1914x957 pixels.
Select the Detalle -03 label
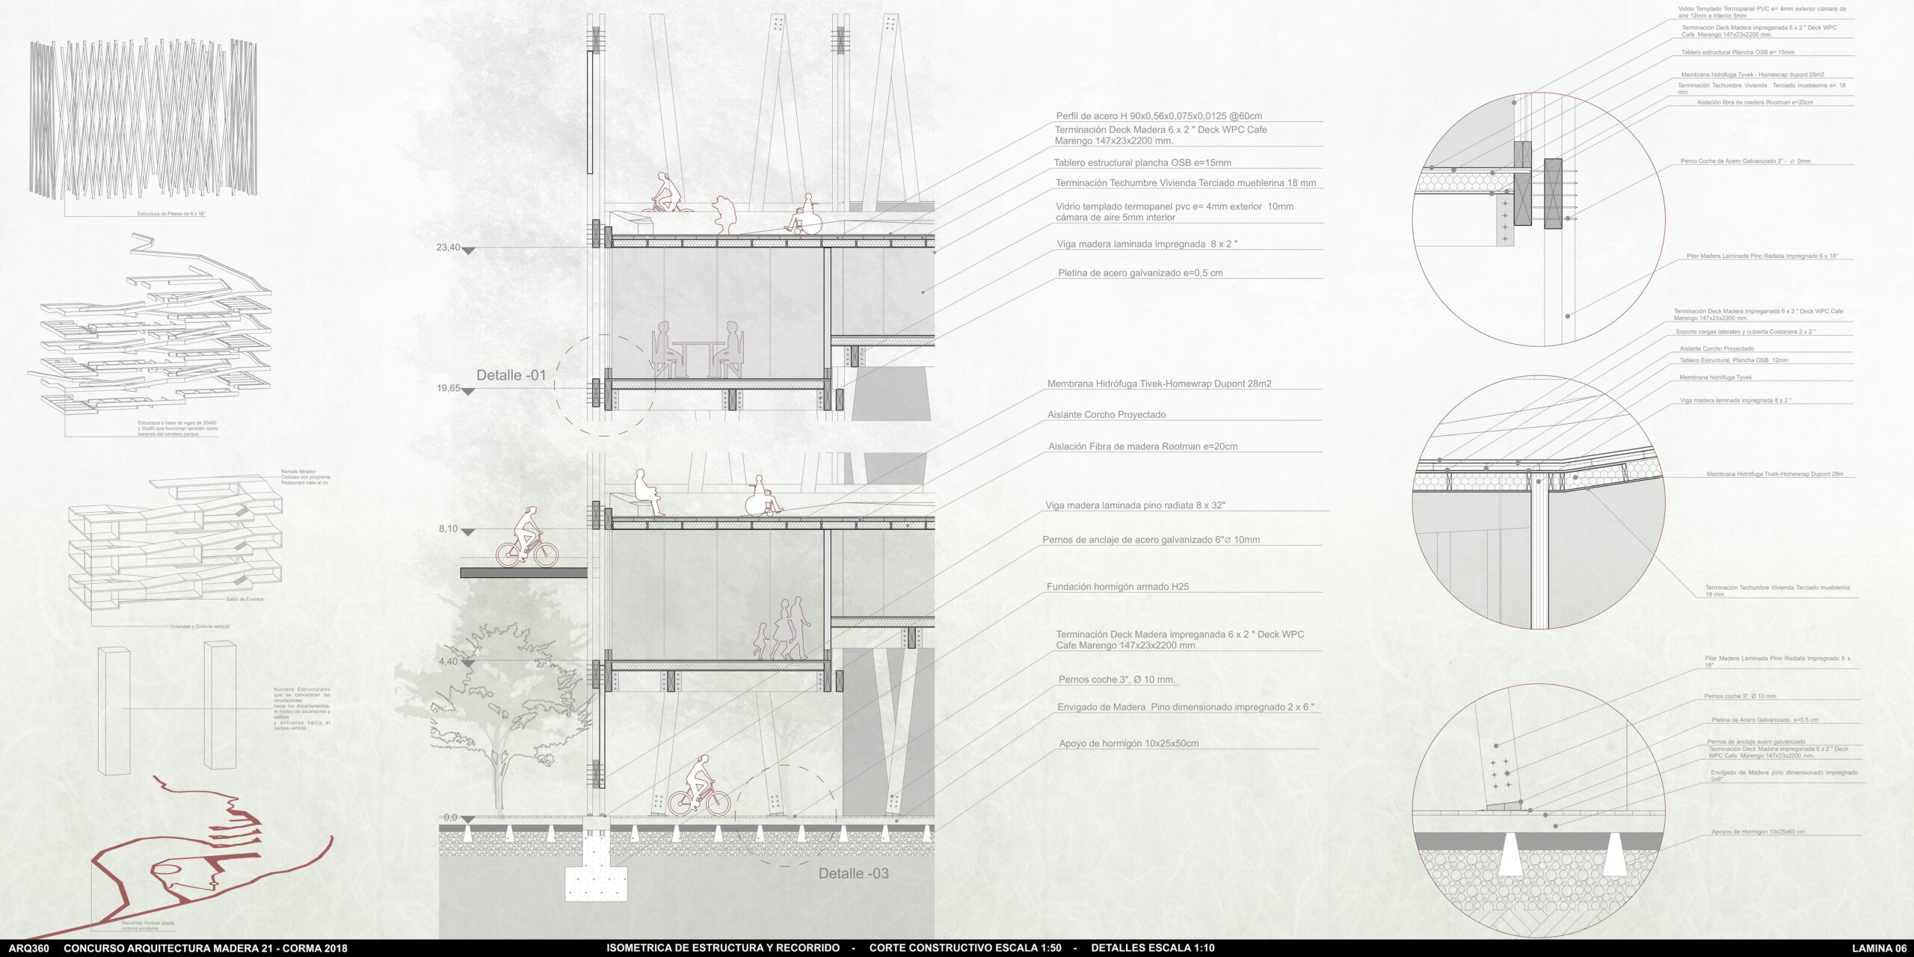853,873
